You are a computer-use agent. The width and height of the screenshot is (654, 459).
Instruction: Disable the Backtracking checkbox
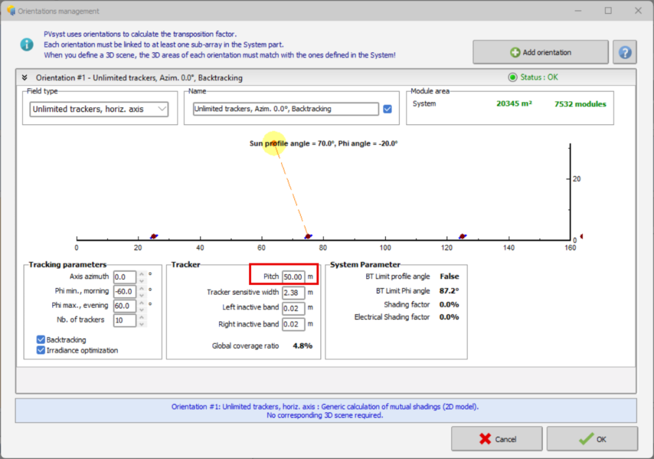coord(41,340)
